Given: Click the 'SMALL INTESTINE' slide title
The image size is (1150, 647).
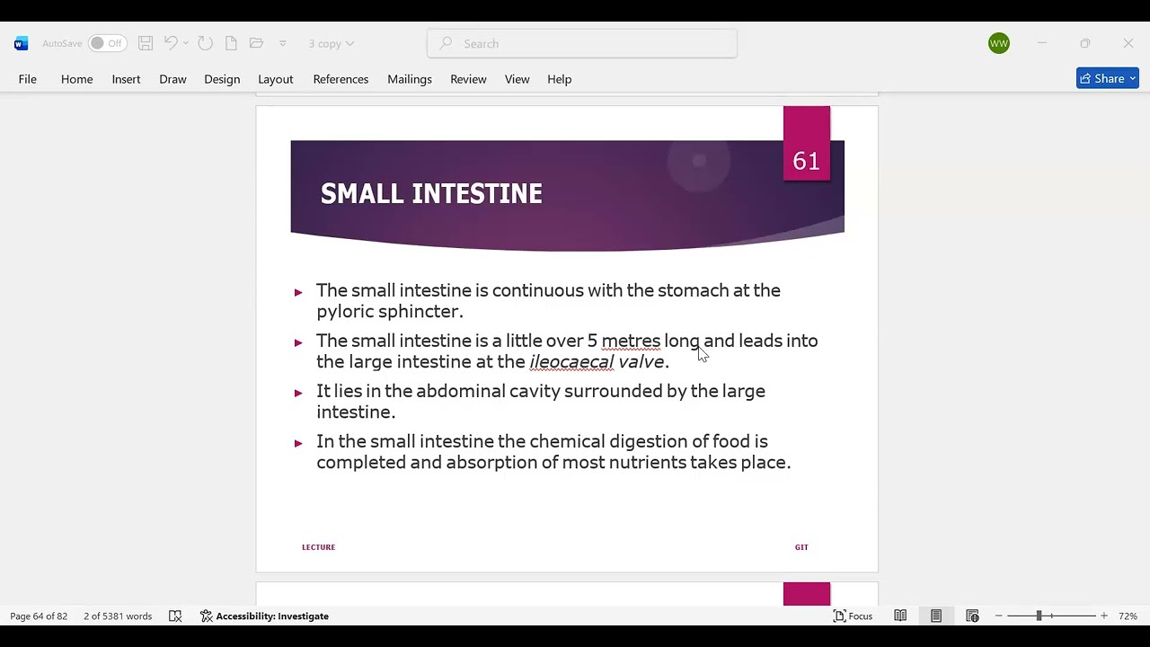Looking at the screenshot, I should coord(431,193).
